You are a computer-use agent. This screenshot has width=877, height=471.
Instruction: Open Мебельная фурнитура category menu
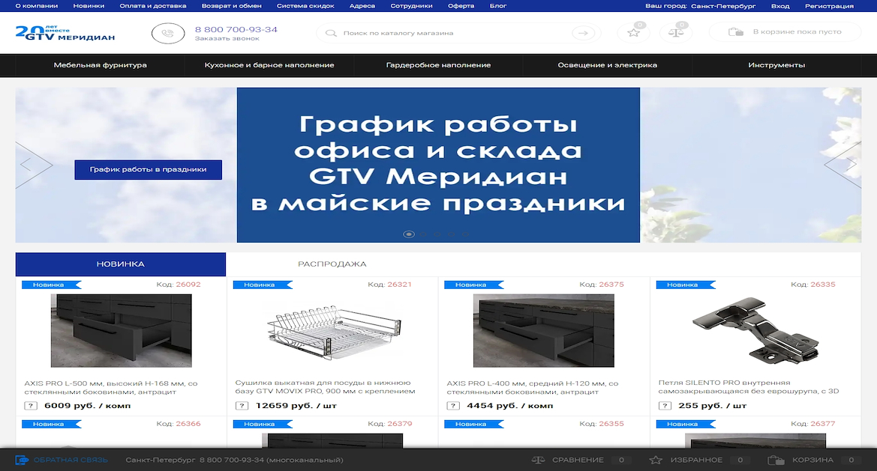pyautogui.click(x=100, y=65)
